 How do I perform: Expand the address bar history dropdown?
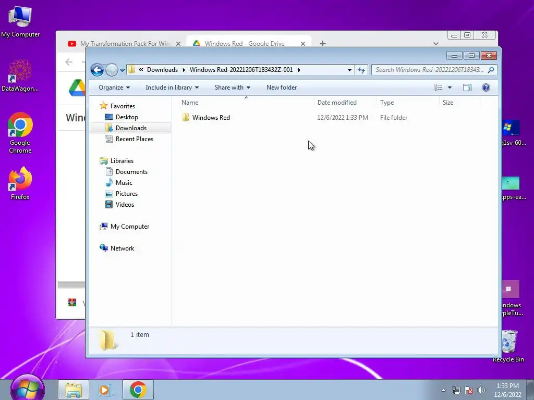(349, 70)
